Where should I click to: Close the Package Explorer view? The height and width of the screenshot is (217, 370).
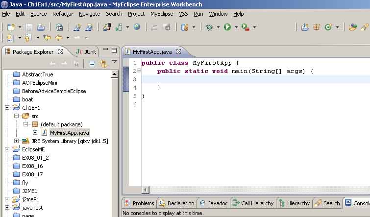point(60,51)
